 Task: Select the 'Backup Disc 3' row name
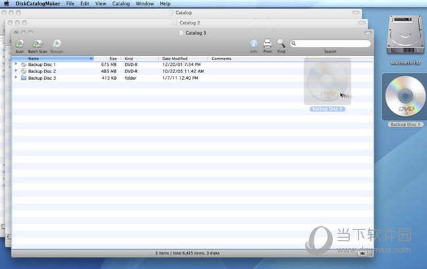(x=42, y=78)
